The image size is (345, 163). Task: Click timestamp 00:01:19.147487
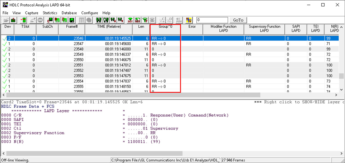click(118, 70)
